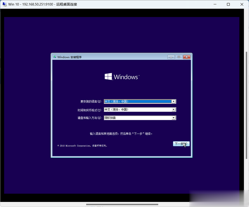Screen dimensions: 249x207
Task: Open the 键盘和输入方法 dropdown arrow
Action: coord(174,118)
